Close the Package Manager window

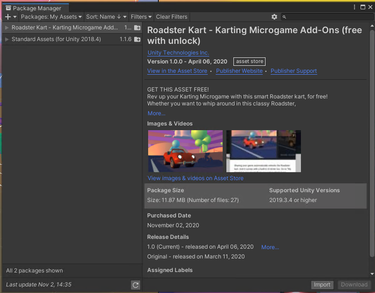pos(370,7)
